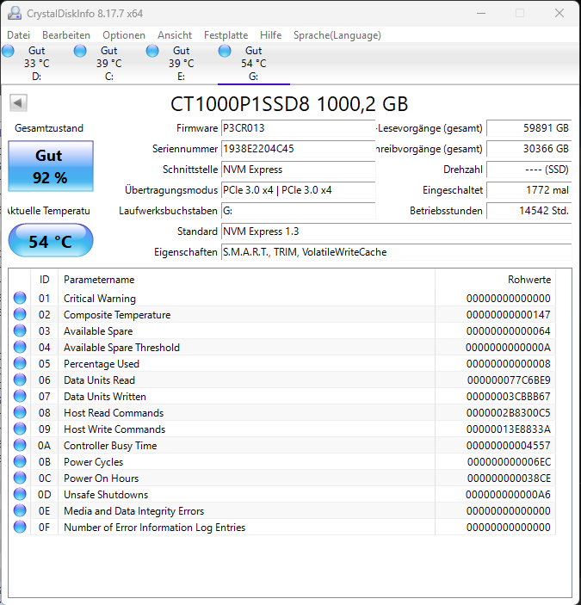Switch to drive E: tab
The image size is (581, 605).
coord(181,64)
